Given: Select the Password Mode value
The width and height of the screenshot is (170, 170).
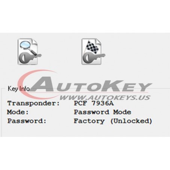Looking at the screenshot, I should tap(103, 112).
